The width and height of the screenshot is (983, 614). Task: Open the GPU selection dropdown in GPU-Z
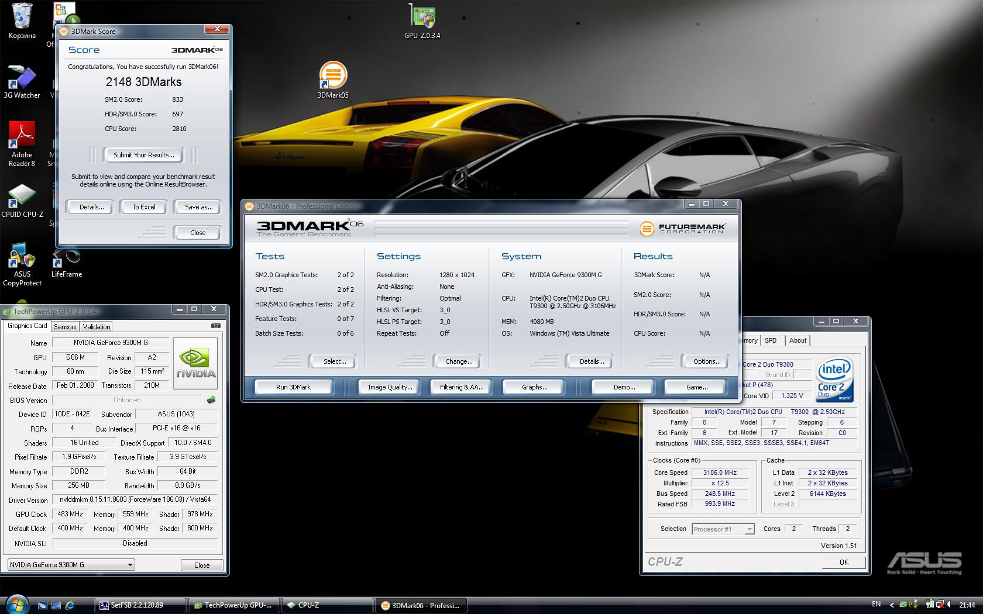click(x=71, y=565)
